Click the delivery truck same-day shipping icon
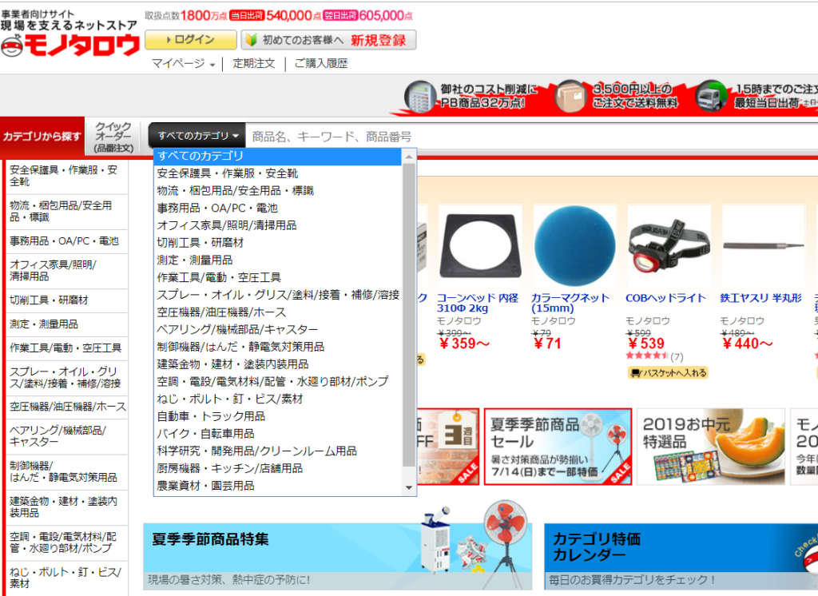Viewport: 818px width, 596px height. [x=711, y=96]
